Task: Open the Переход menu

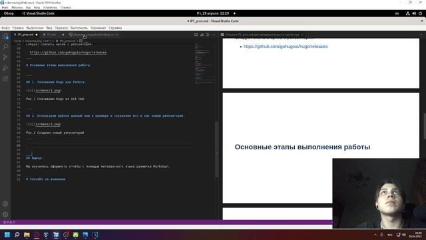Action: [61, 28]
